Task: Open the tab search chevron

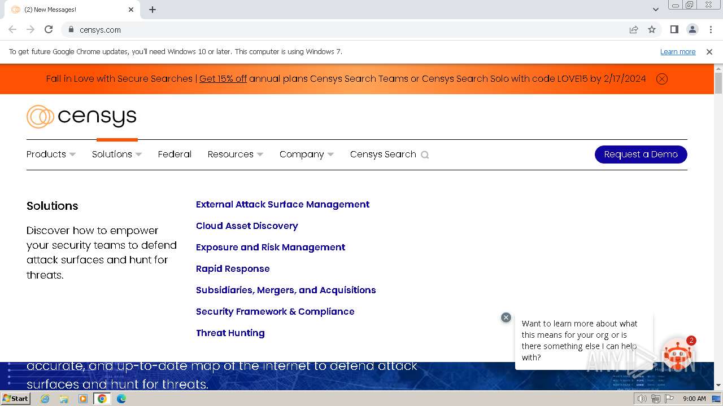Action: 656,10
